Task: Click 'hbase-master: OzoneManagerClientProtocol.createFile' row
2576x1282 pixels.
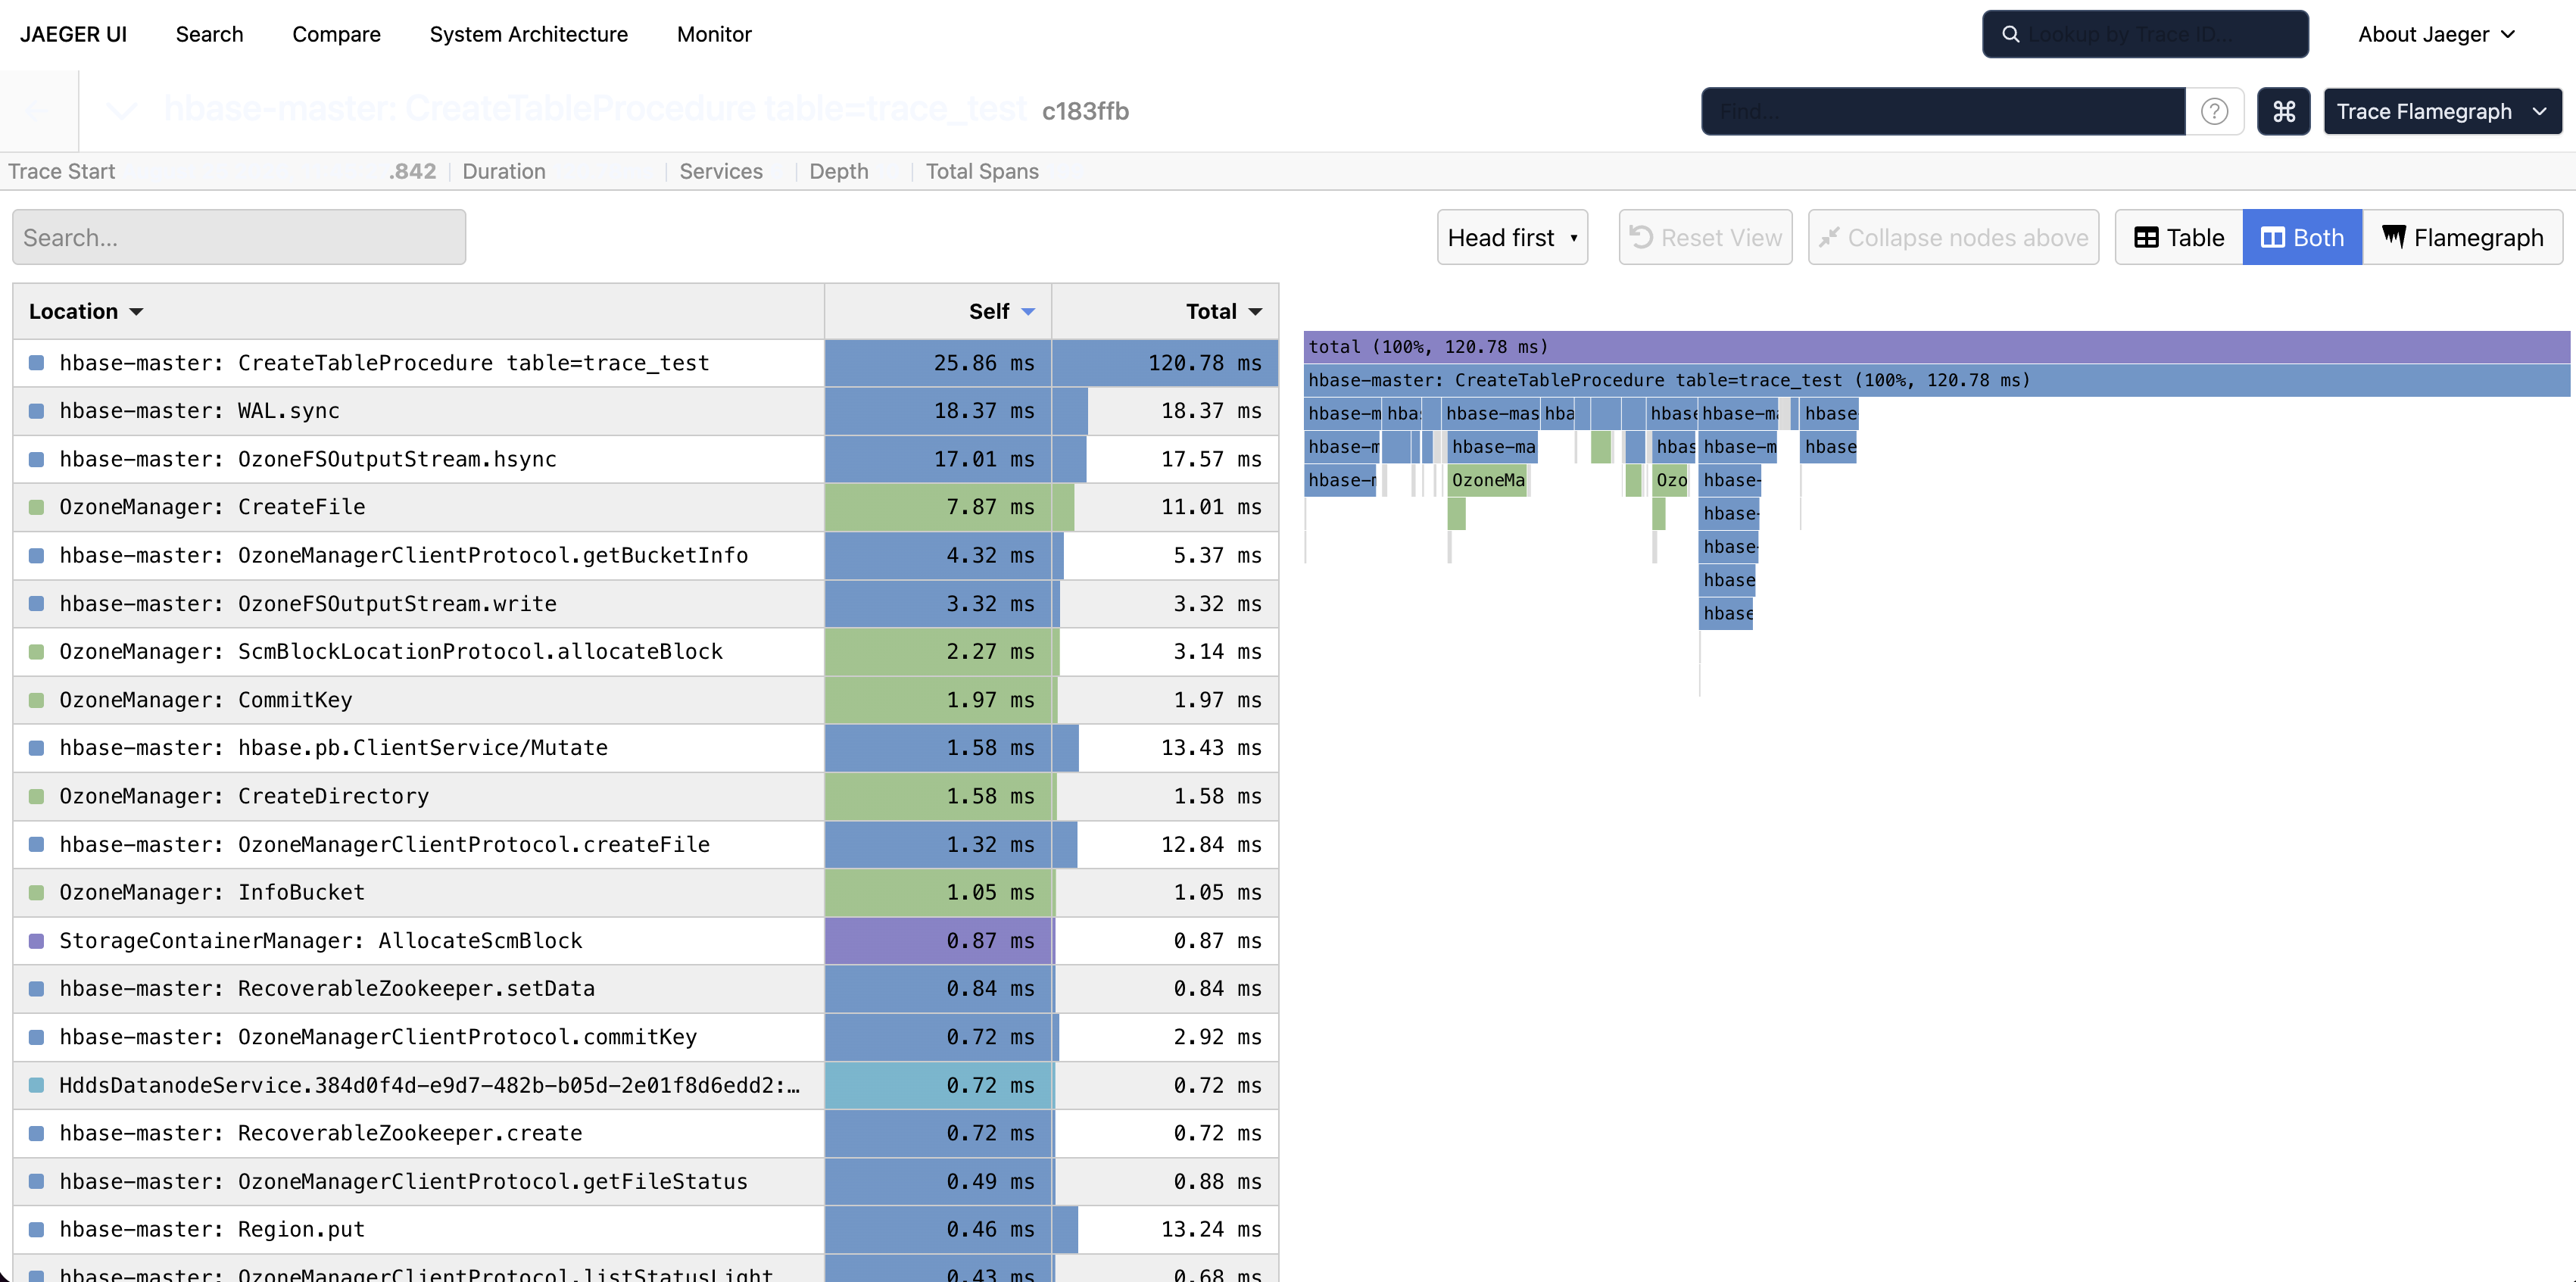Action: click(x=645, y=844)
